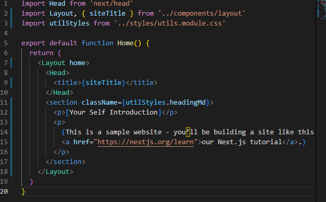Click the {siteTitle} expression inside the title

[x=104, y=82]
